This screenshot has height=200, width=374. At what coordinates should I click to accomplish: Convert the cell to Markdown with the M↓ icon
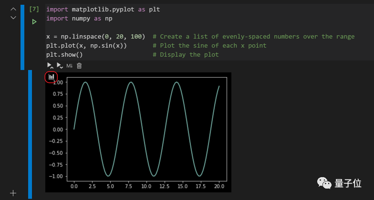coord(70,65)
